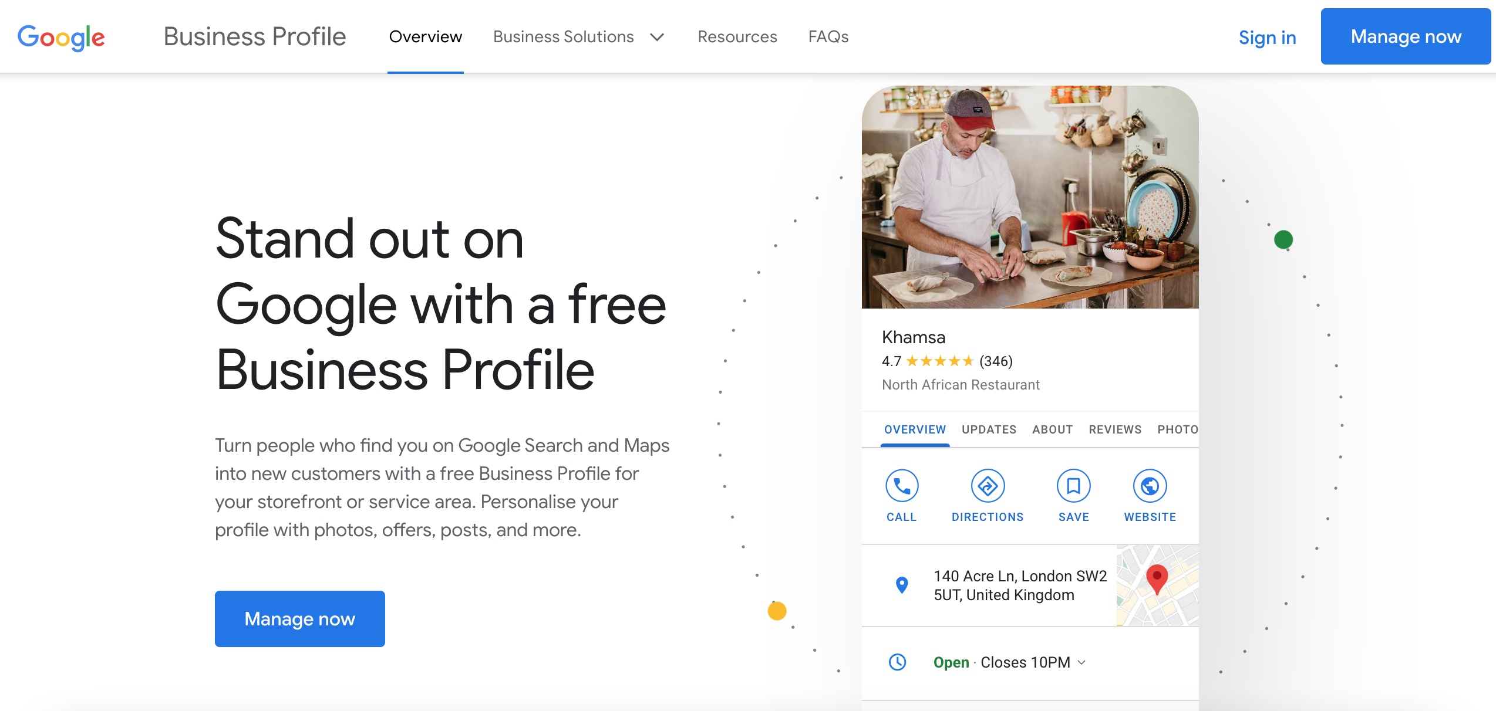
Task: Expand opening hours next to Closes 10PM
Action: point(1081,662)
